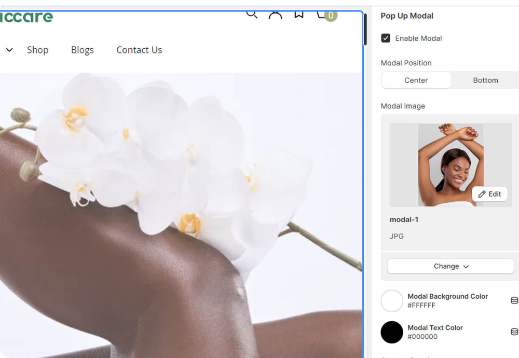The height and width of the screenshot is (358, 519).
Task: Open the black Modal Text Color swatch
Action: [392, 332]
